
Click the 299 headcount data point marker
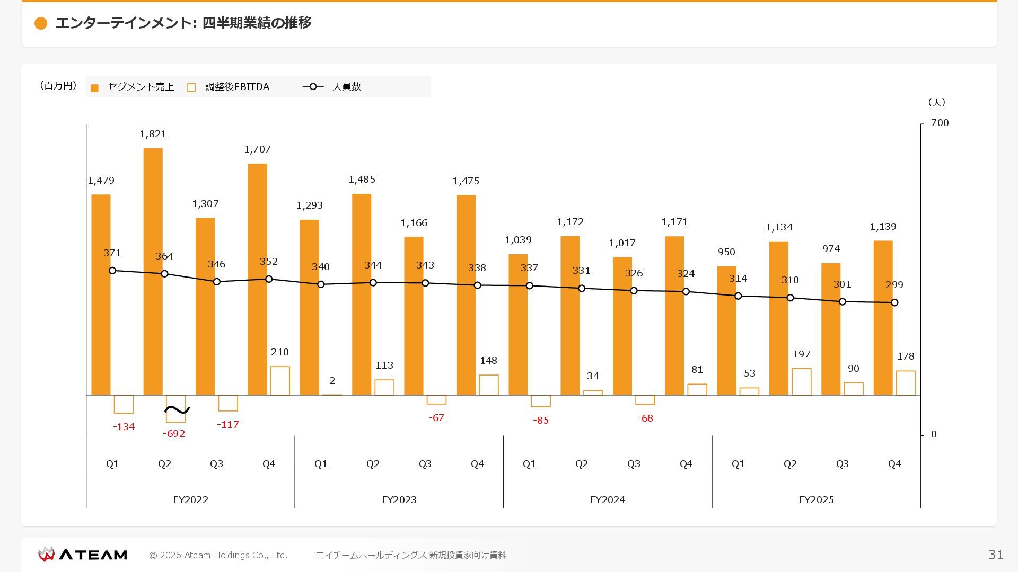[894, 303]
